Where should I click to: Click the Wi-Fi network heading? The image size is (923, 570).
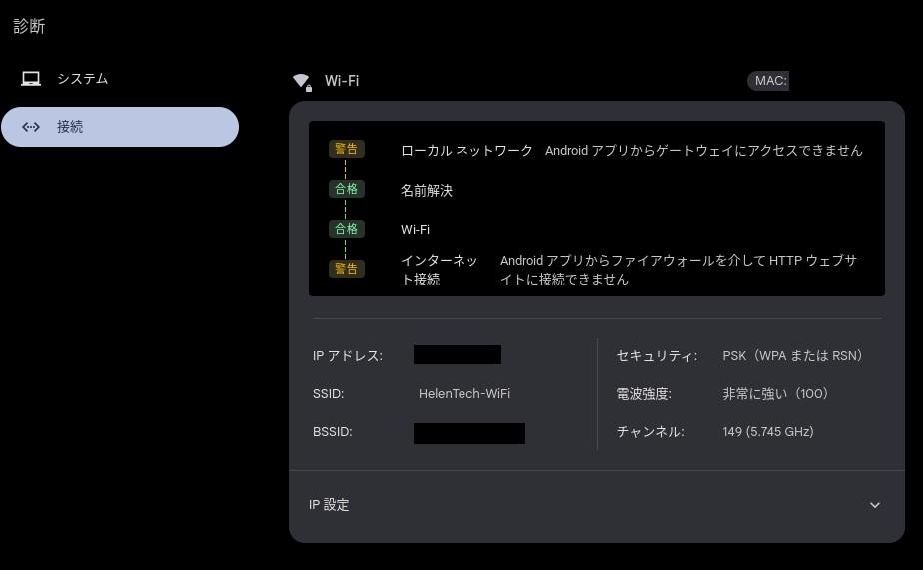tap(342, 81)
